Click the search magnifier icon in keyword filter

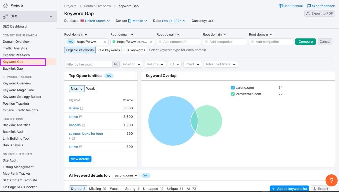pos(116,64)
